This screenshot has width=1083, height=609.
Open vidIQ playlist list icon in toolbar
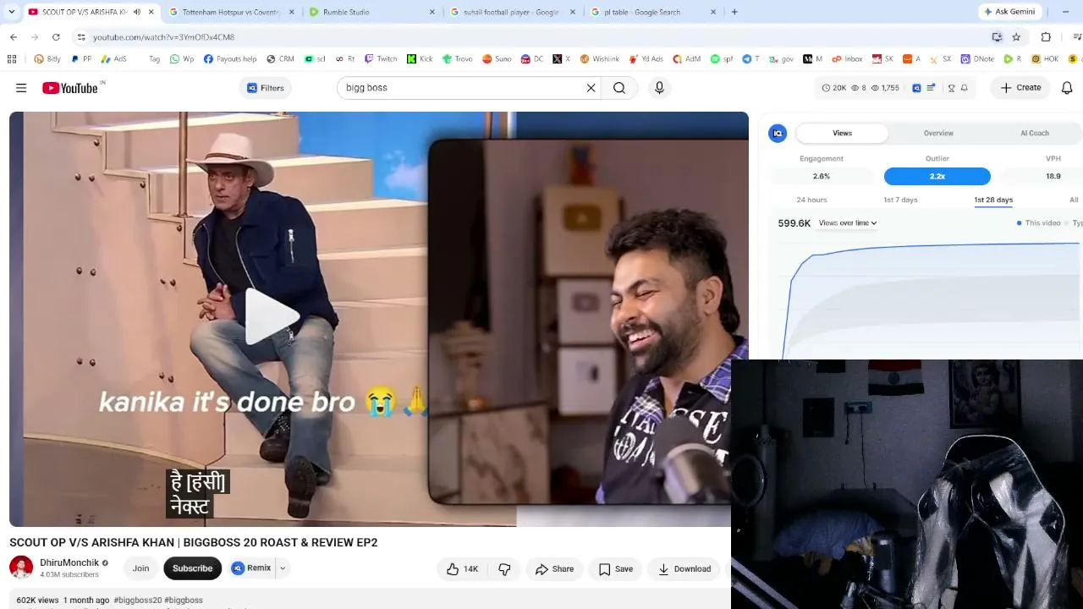[x=931, y=88]
